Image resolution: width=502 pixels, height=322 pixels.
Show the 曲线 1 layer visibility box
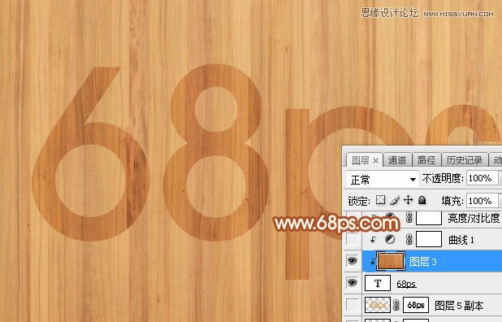point(353,239)
